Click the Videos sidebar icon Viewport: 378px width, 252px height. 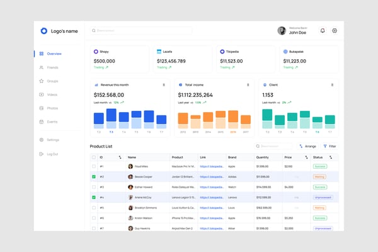tap(42, 94)
